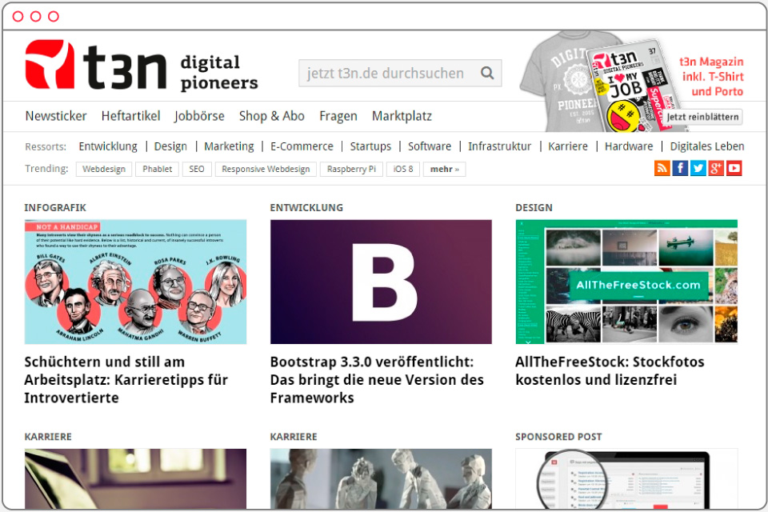Open the Twitter social icon

pyautogui.click(x=698, y=168)
